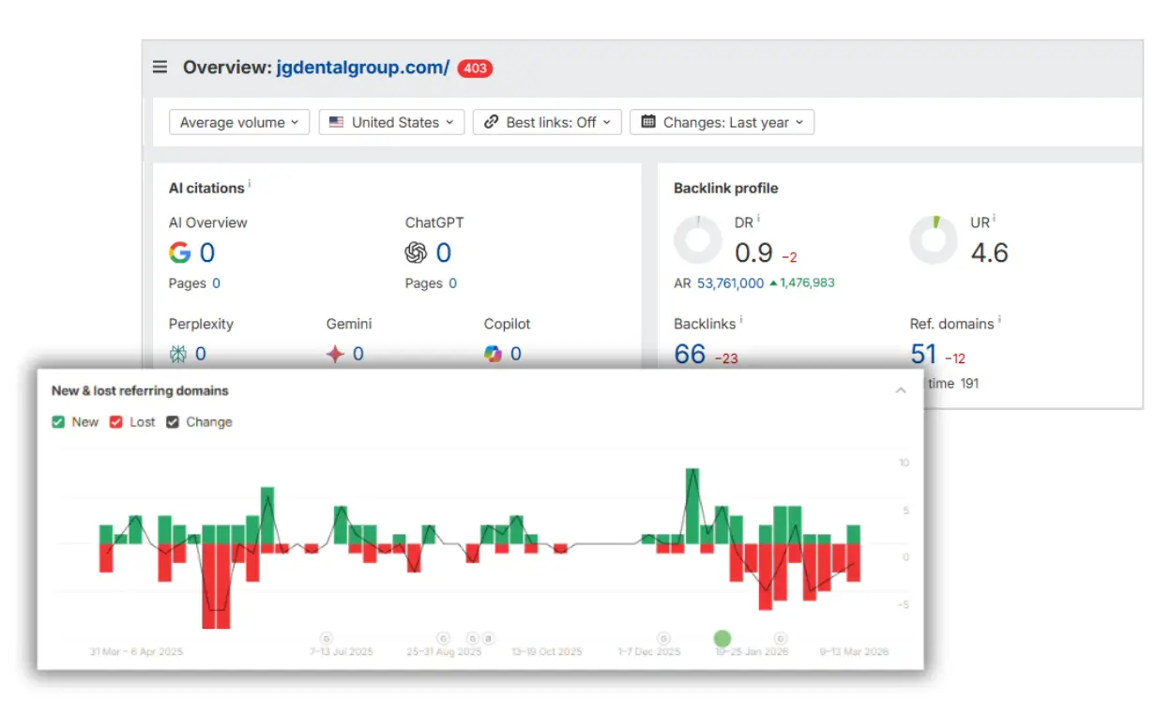Click the United States flag icon
This screenshot has height=717, width=1171.
tap(337, 121)
